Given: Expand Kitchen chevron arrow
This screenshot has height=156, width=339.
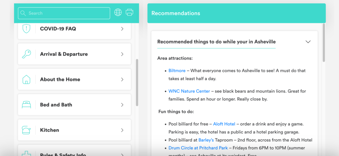Looking at the screenshot, I should pyautogui.click(x=122, y=130).
